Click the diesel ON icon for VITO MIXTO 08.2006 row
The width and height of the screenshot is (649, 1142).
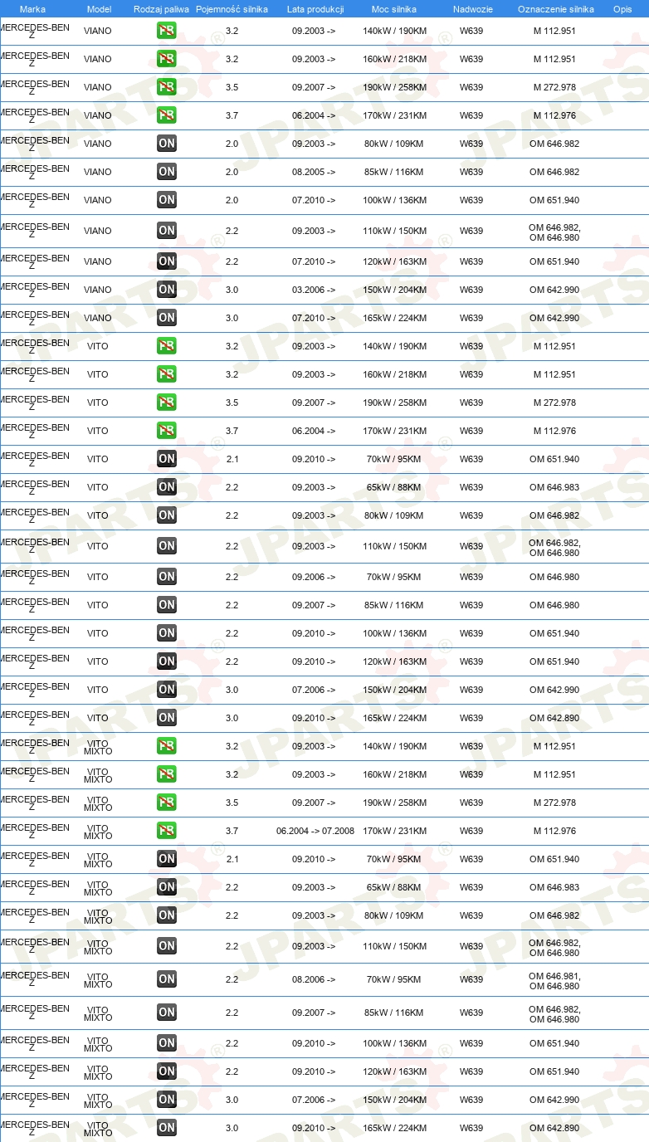pos(167,979)
